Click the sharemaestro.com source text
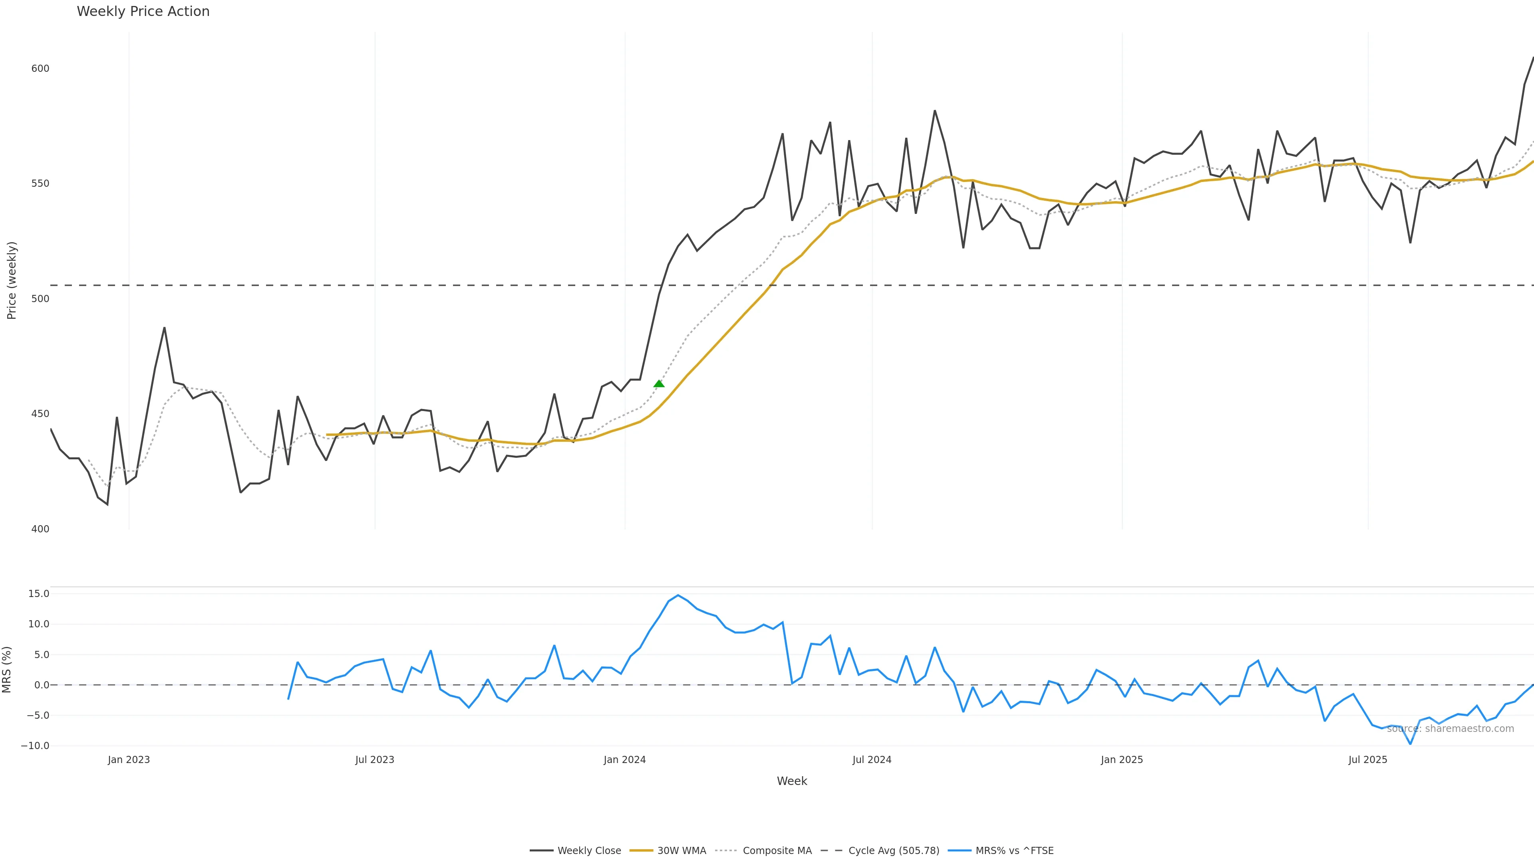Viewport: 1534px width, 862px height. tap(1450, 729)
